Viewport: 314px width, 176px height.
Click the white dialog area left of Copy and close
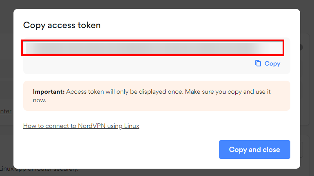(x=122, y=150)
